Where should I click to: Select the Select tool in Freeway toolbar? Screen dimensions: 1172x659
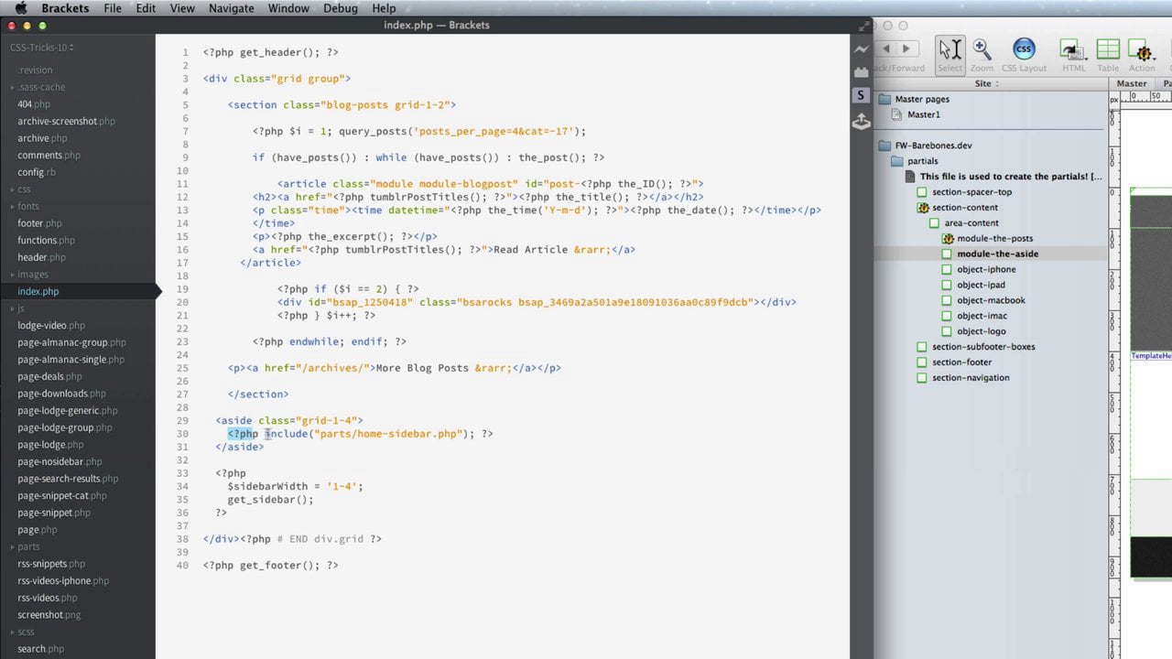950,56
